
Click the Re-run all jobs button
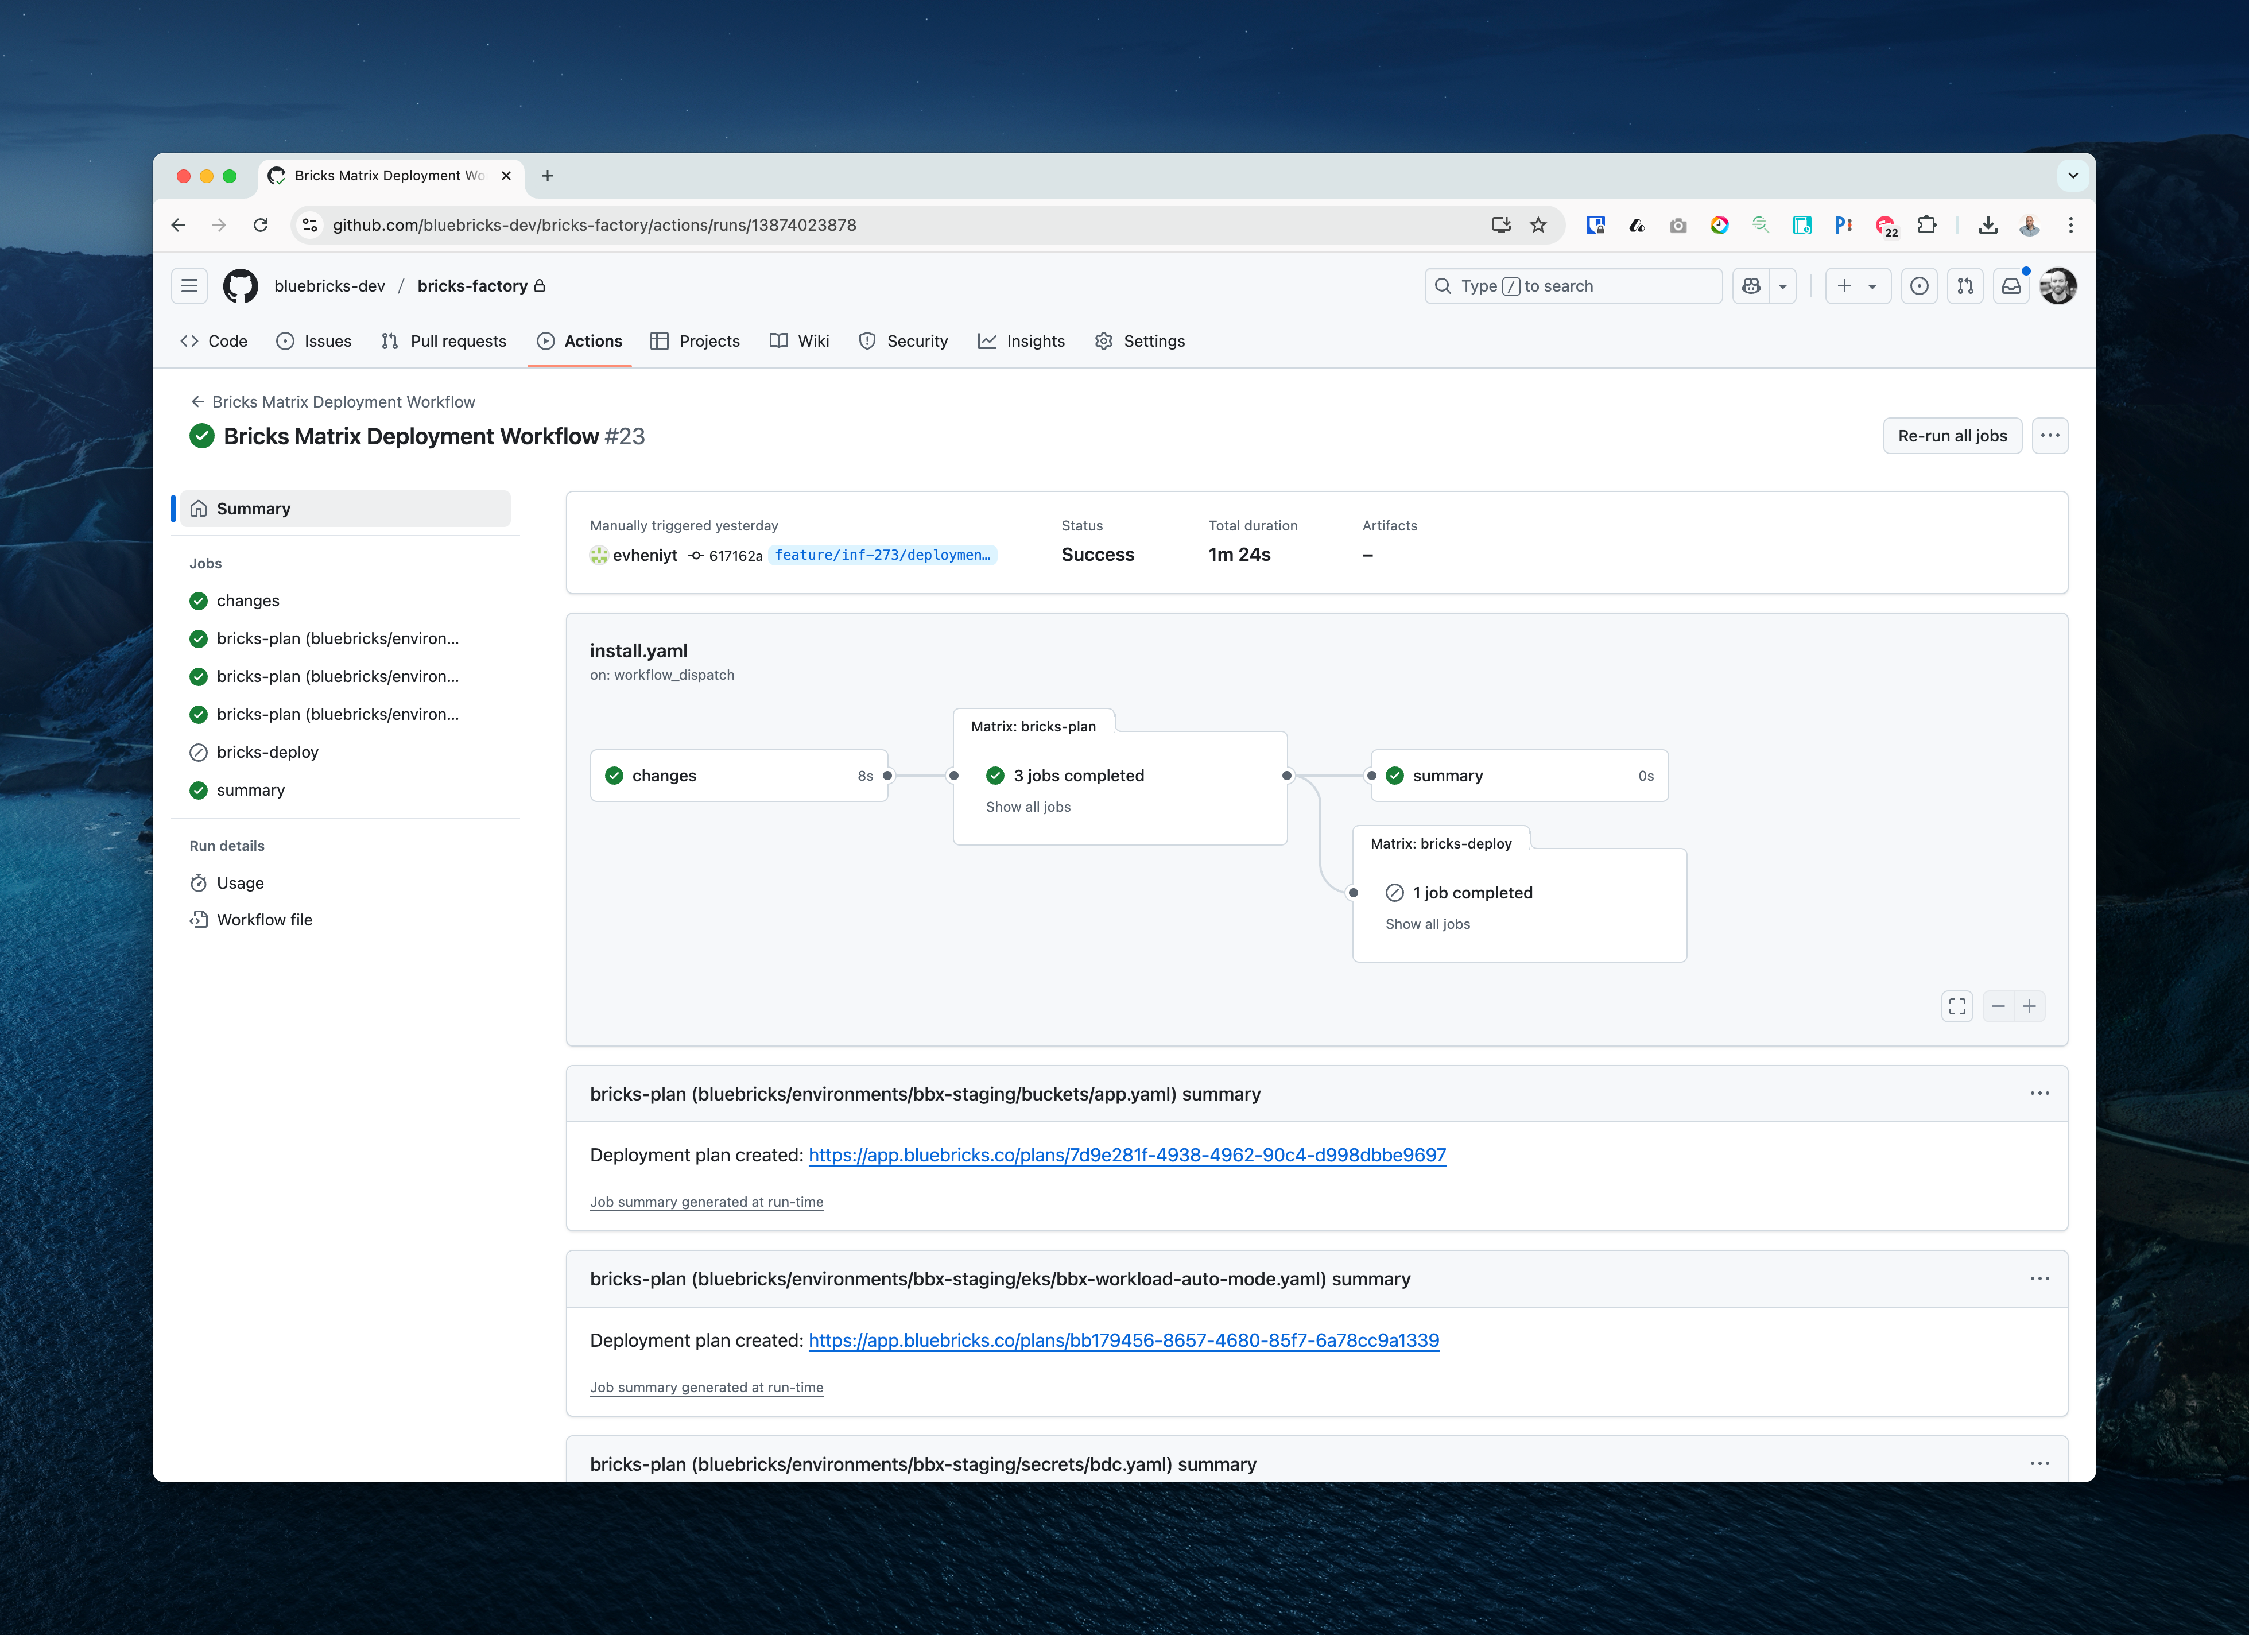[x=1952, y=435]
